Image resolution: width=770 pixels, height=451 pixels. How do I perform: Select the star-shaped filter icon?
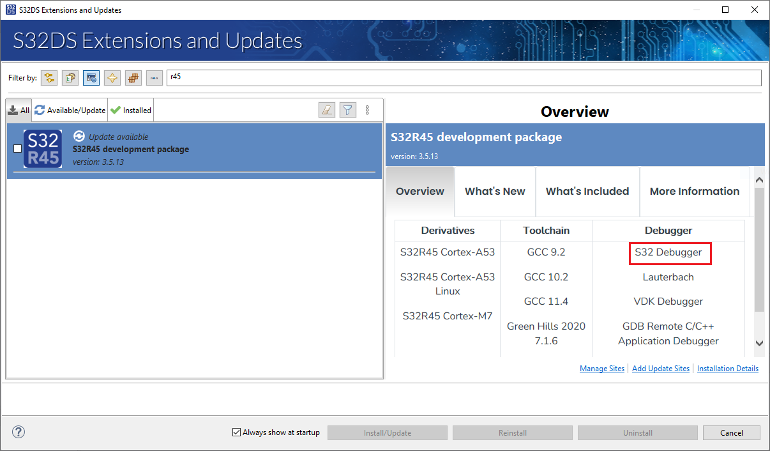(112, 77)
